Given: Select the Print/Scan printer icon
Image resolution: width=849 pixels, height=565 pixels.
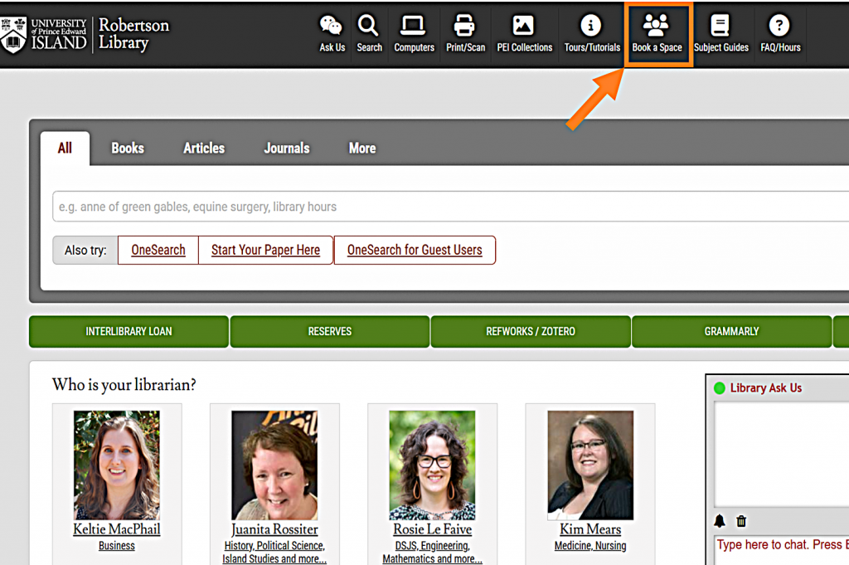Looking at the screenshot, I should (x=465, y=27).
